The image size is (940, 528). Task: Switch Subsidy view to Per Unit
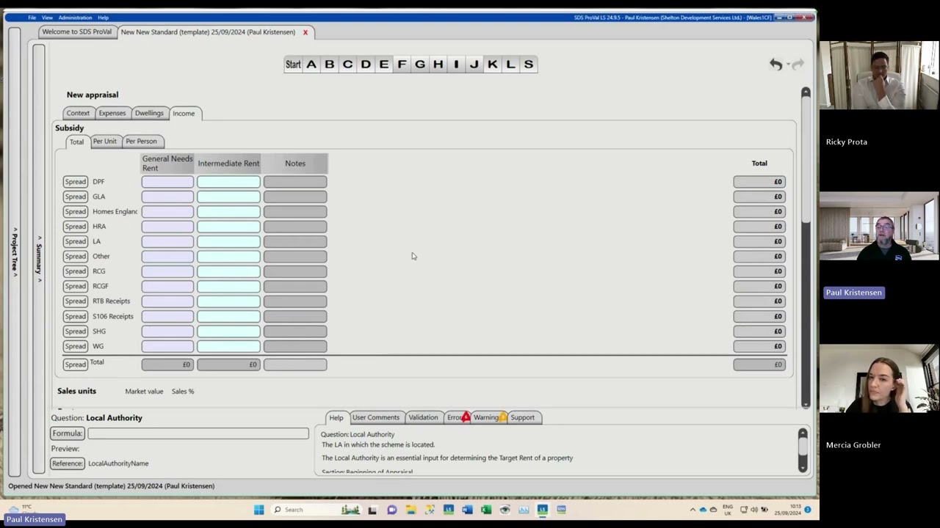click(x=104, y=141)
